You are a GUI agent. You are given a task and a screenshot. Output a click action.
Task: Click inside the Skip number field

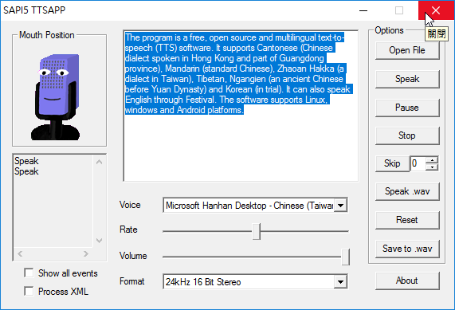click(418, 163)
